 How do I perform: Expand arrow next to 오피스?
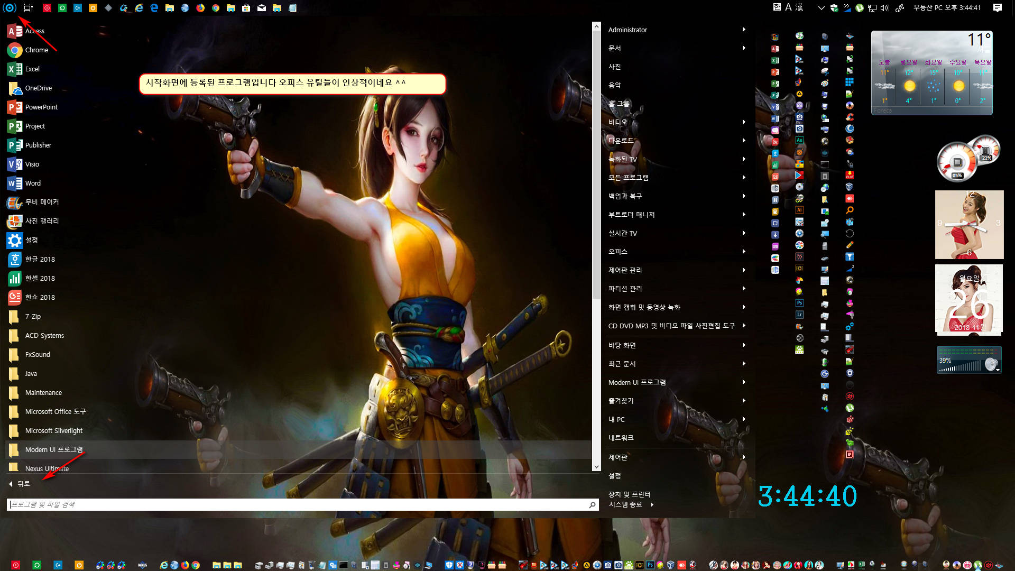(x=744, y=252)
